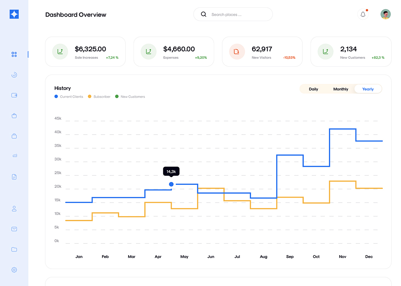Open the wallet icon in sidebar
The height and width of the screenshot is (286, 401).
click(x=14, y=95)
